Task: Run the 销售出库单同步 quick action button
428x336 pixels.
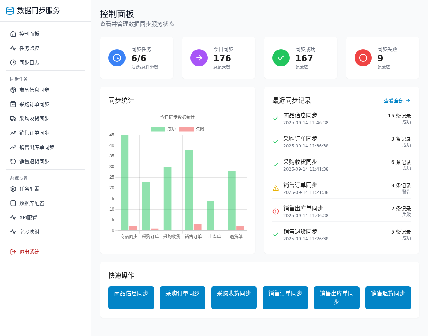Action: tap(336, 297)
